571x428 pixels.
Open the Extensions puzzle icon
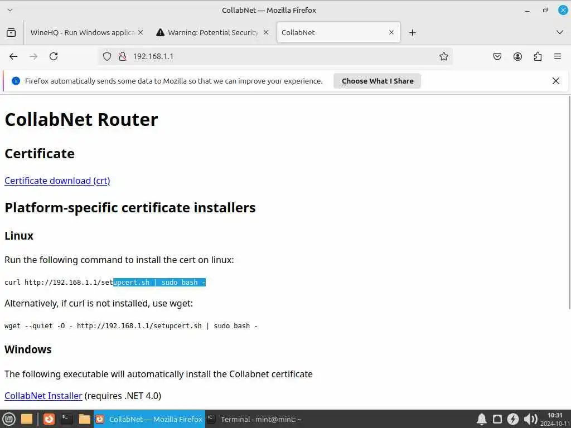[538, 56]
